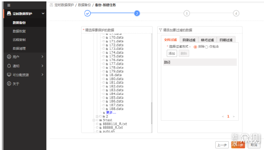Jump to step 4 circle
This screenshot has height=150, width=264.
click(236, 13)
